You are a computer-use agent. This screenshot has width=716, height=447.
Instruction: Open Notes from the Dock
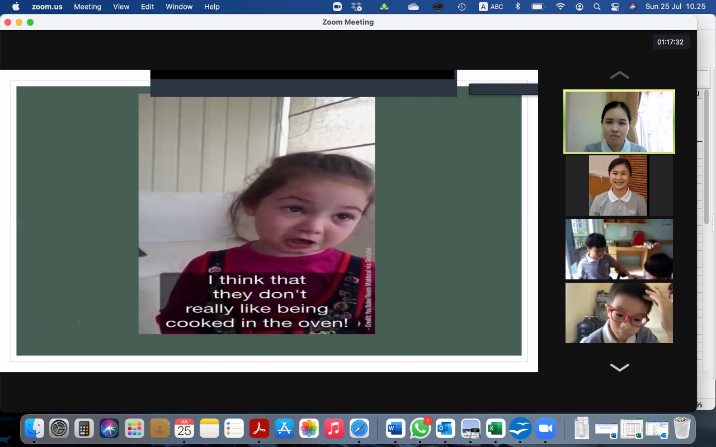(x=209, y=429)
